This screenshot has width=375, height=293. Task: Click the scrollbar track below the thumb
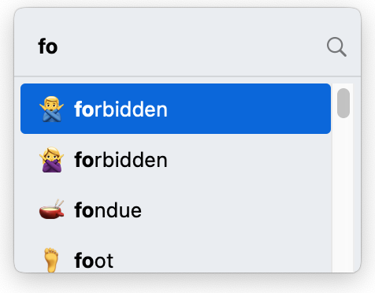coord(343,195)
